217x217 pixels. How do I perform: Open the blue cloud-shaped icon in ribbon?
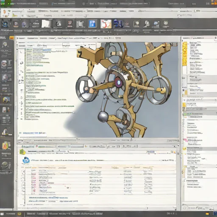click(x=156, y=24)
